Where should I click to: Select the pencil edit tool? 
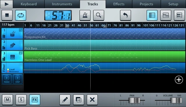[65, 100]
